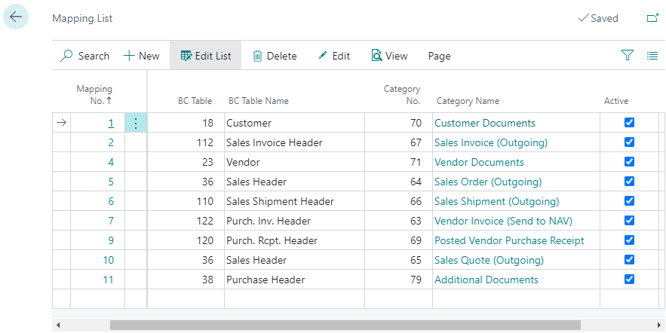Open Sales Invoice (Outgoing) category link
Viewport: 666px width, 333px height.
pos(490,142)
